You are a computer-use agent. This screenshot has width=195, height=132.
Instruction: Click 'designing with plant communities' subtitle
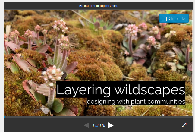click(x=136, y=102)
